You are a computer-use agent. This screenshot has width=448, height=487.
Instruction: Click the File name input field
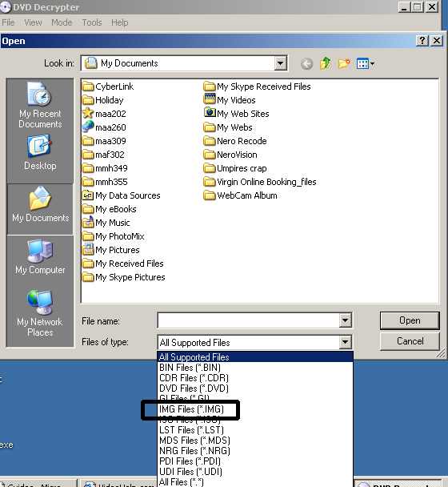pyautogui.click(x=248, y=320)
